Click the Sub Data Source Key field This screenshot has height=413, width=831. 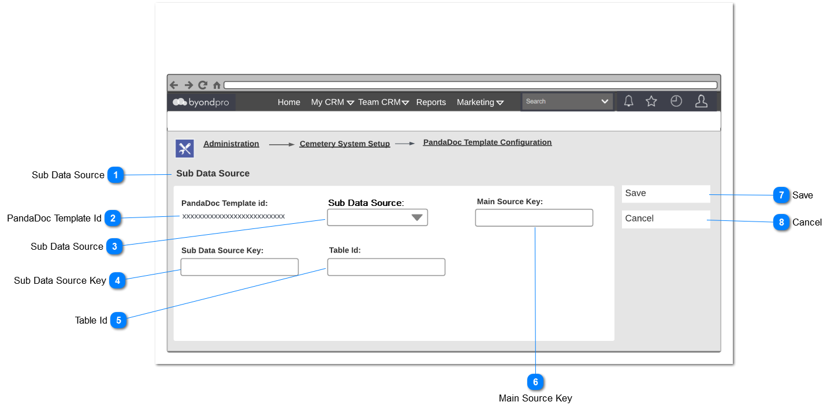(x=240, y=267)
